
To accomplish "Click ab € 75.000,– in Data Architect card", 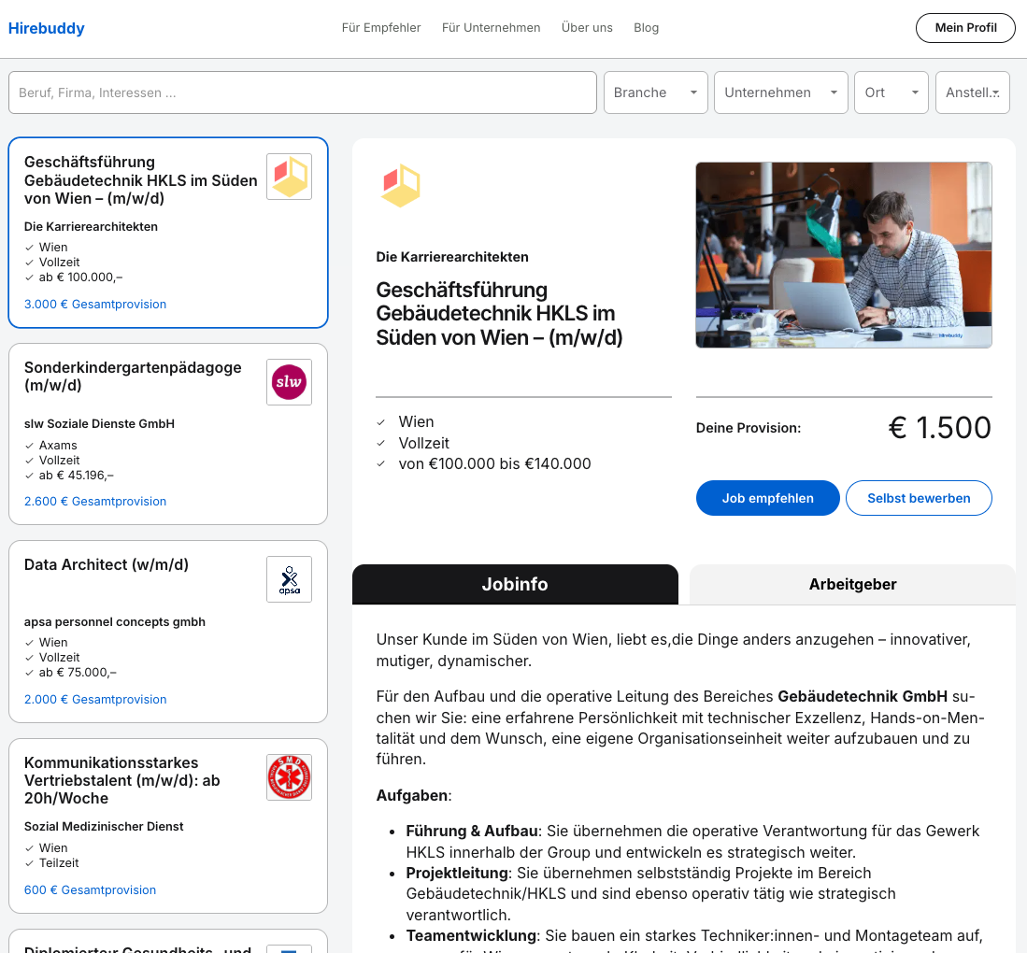I will point(78,673).
